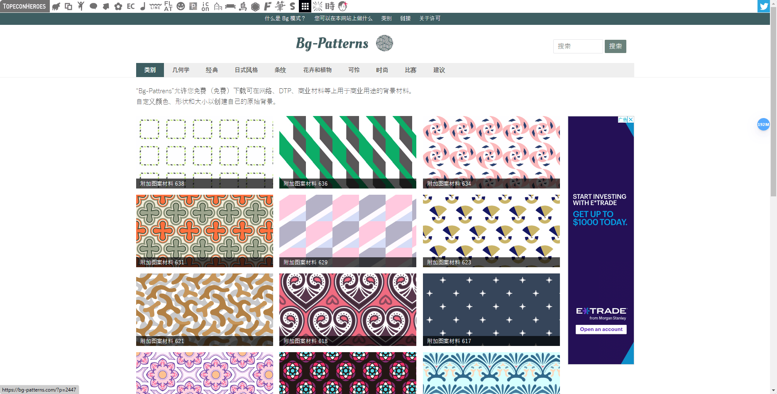Viewport: 777px width, 394px height.
Task: Open the 日式风格 category tab
Action: pyautogui.click(x=247, y=70)
